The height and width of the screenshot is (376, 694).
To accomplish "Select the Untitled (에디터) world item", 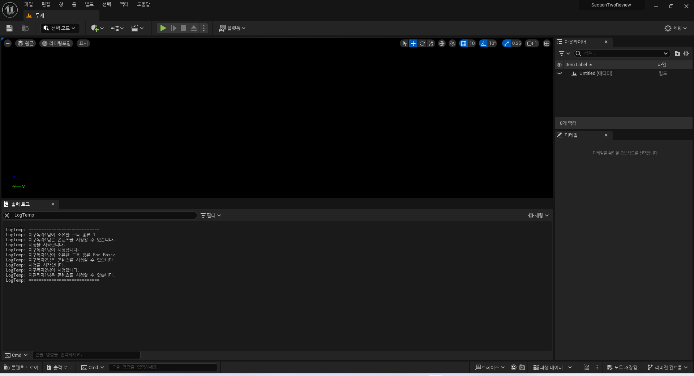I will [x=595, y=73].
